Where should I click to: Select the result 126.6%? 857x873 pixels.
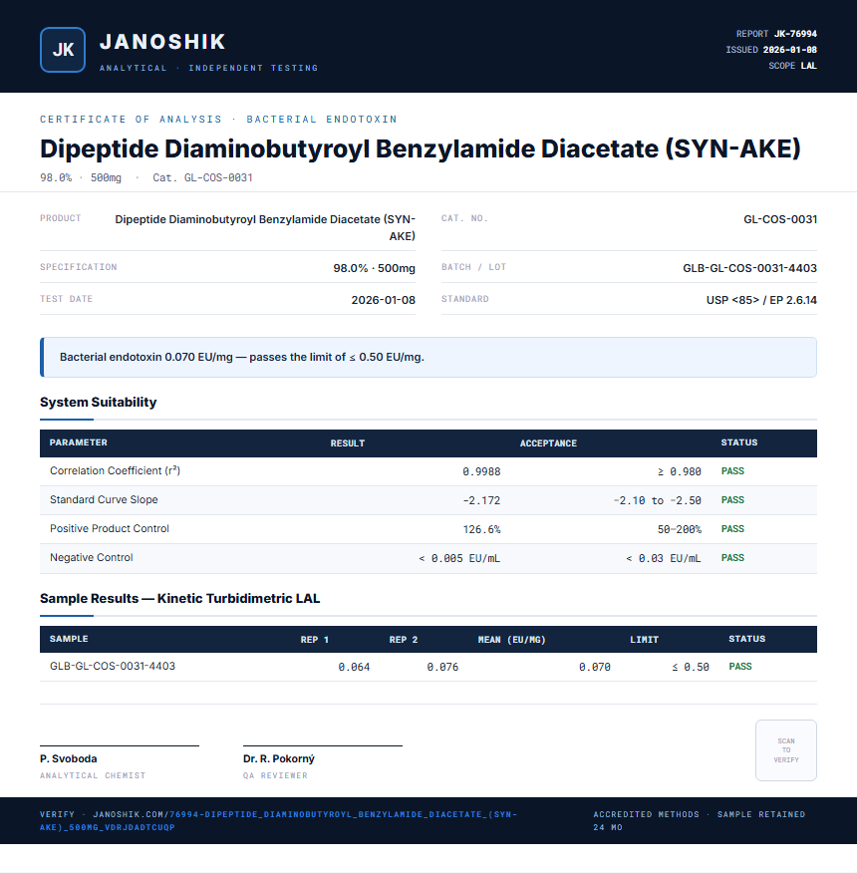[x=481, y=529]
